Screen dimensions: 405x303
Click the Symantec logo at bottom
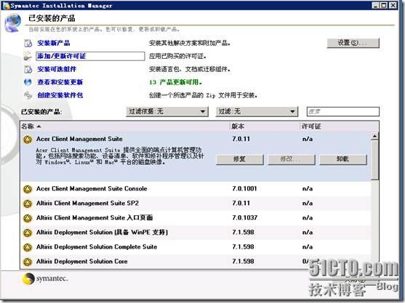click(45, 278)
